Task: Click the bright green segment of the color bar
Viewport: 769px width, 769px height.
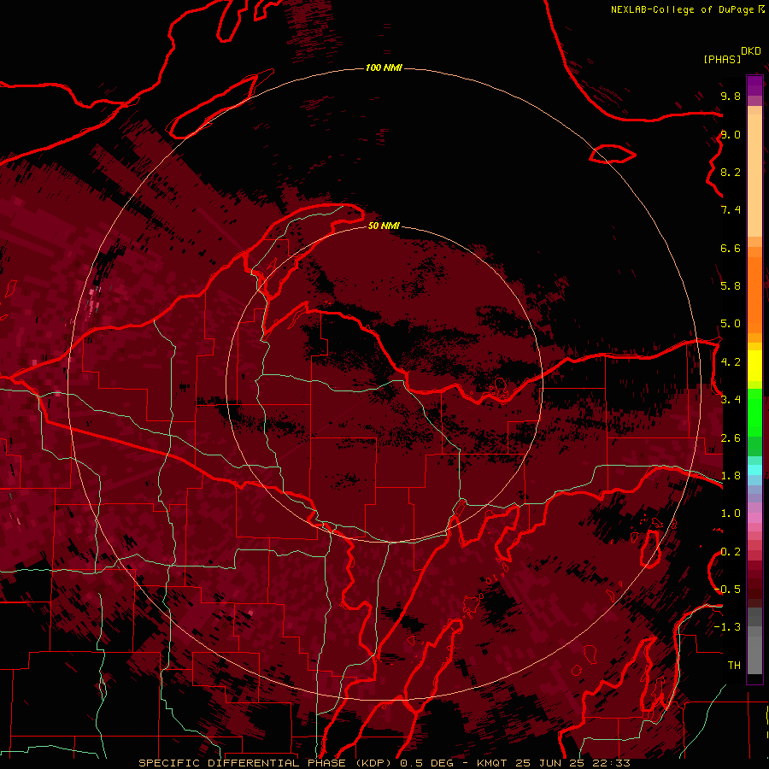Action: pyautogui.click(x=754, y=413)
